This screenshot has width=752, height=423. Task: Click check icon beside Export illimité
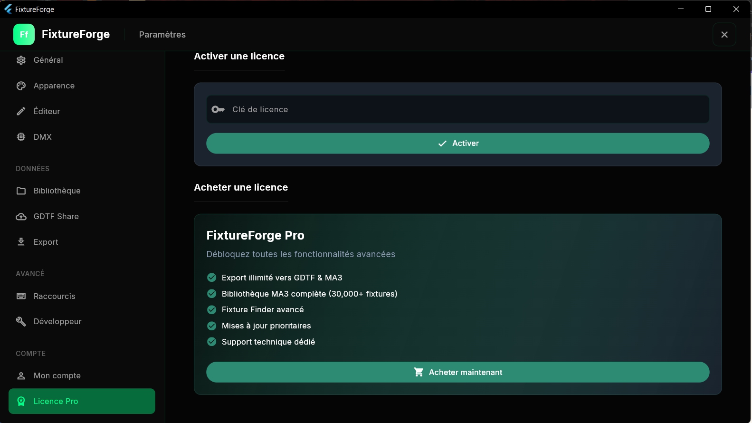[212, 278]
